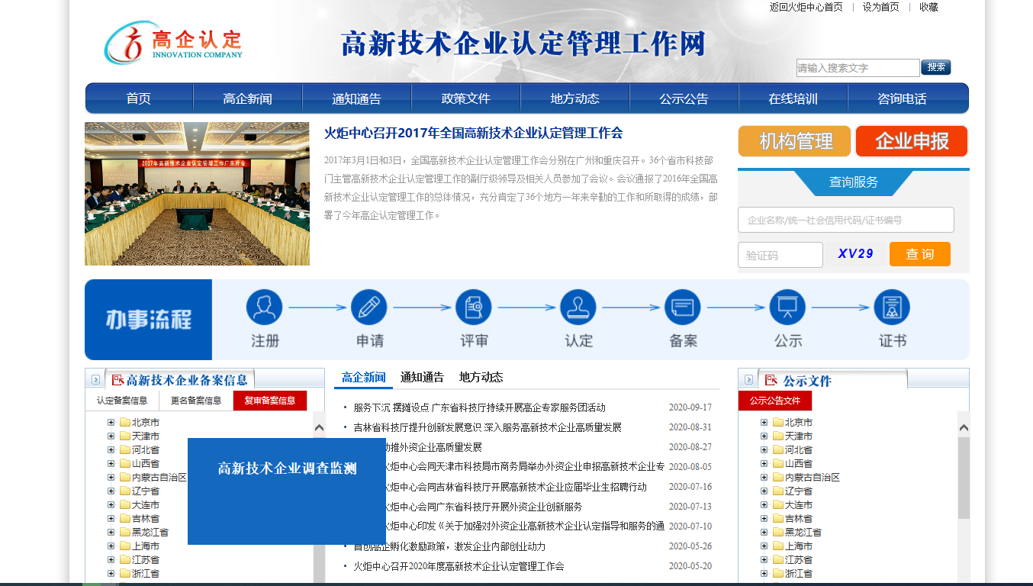Click the 企业申报 button
This screenshot has width=1033, height=586.
pyautogui.click(x=912, y=140)
